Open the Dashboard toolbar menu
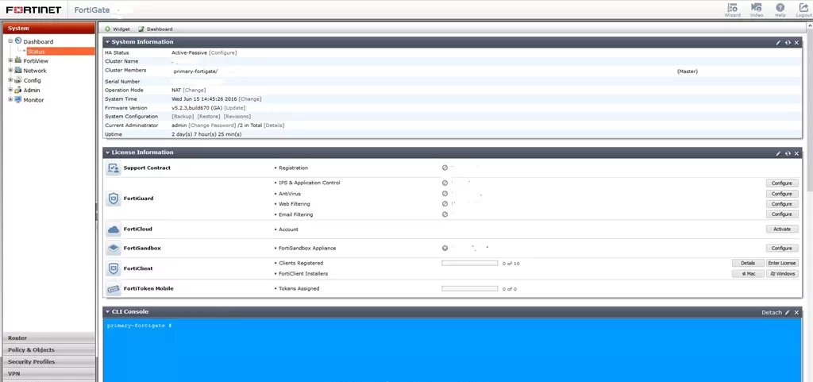The width and height of the screenshot is (813, 382). click(156, 29)
